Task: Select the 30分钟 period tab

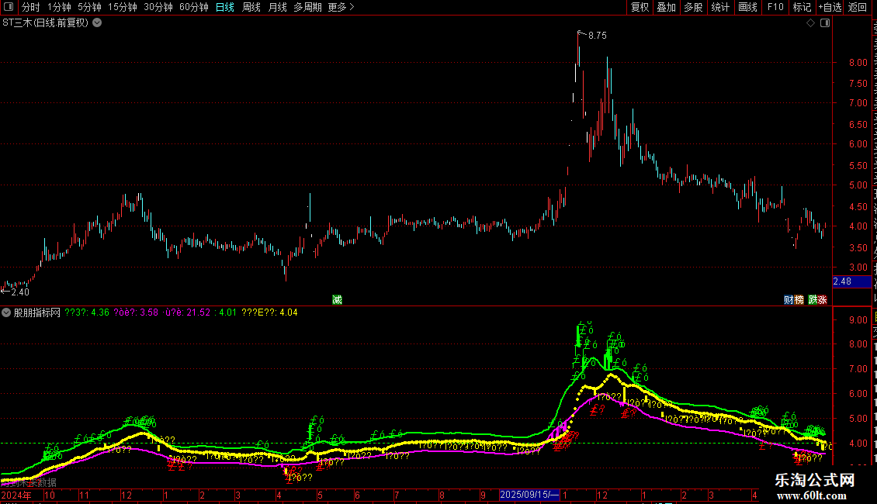Action: point(158,7)
